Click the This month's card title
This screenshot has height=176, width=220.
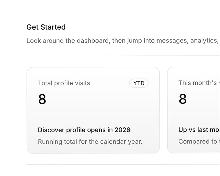[x=198, y=83]
